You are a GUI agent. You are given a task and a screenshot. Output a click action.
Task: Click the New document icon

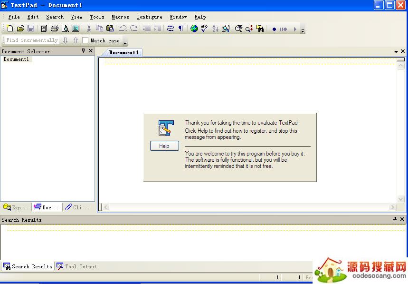click(9, 29)
